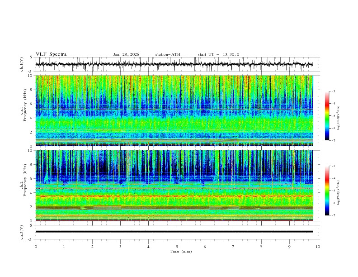Click the red 3.5 kHz band in ch.2

coord(174,196)
